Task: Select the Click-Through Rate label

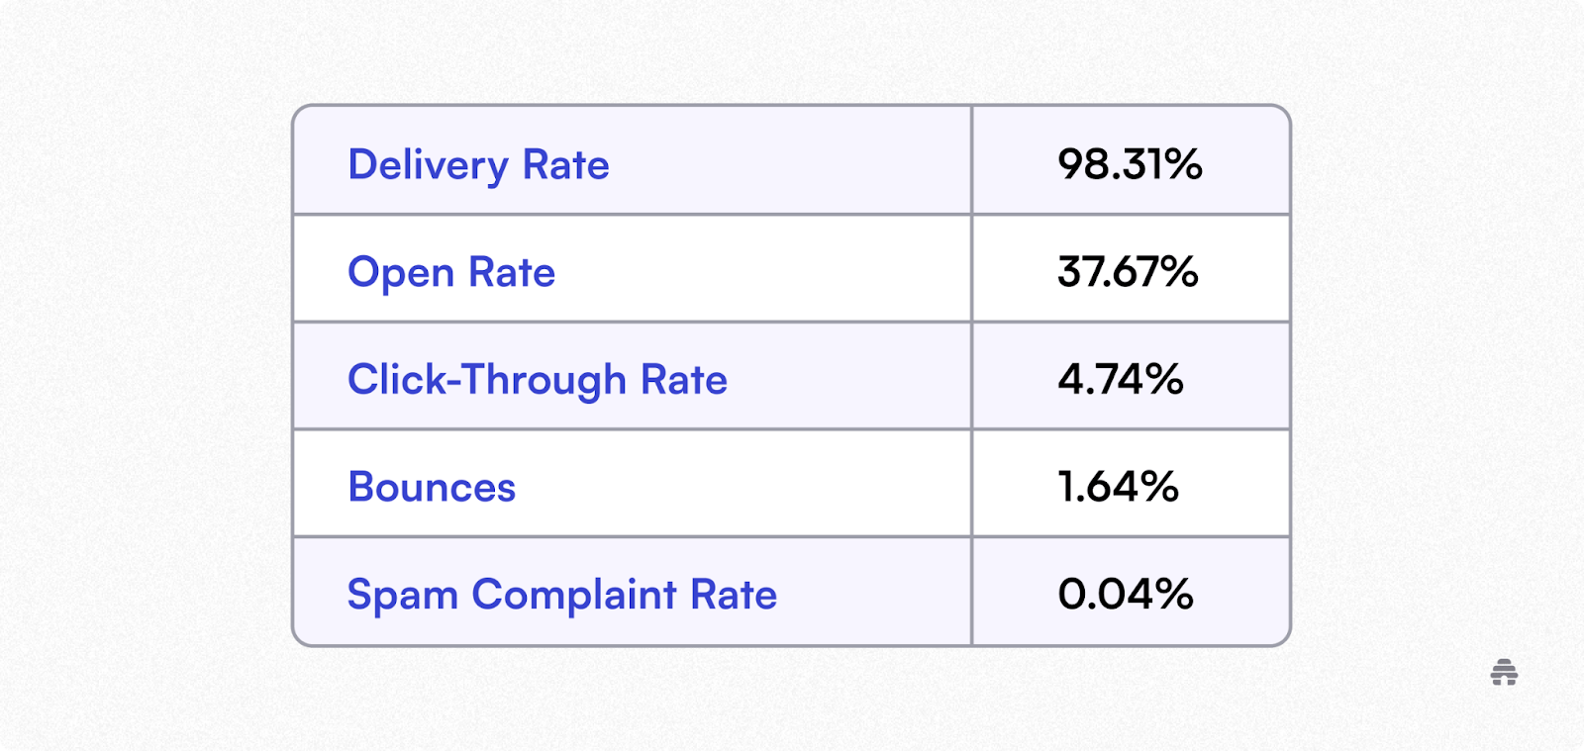Action: click(538, 380)
